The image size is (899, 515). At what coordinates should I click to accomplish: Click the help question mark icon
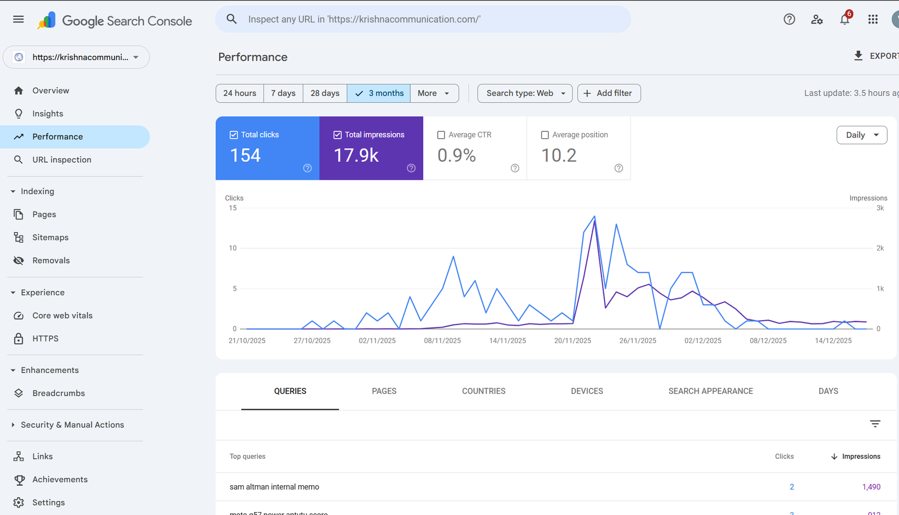[789, 20]
